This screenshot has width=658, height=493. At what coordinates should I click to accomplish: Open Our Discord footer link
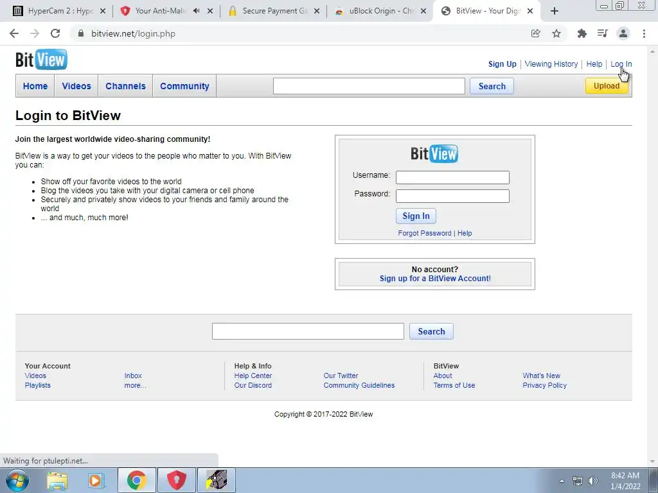[253, 385]
